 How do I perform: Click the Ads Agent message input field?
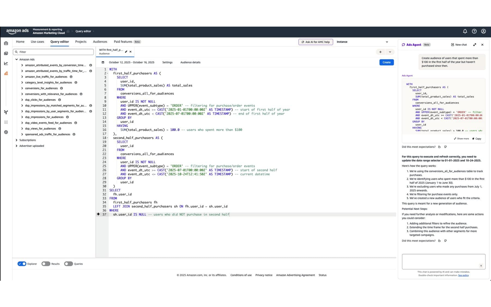tap(443, 261)
